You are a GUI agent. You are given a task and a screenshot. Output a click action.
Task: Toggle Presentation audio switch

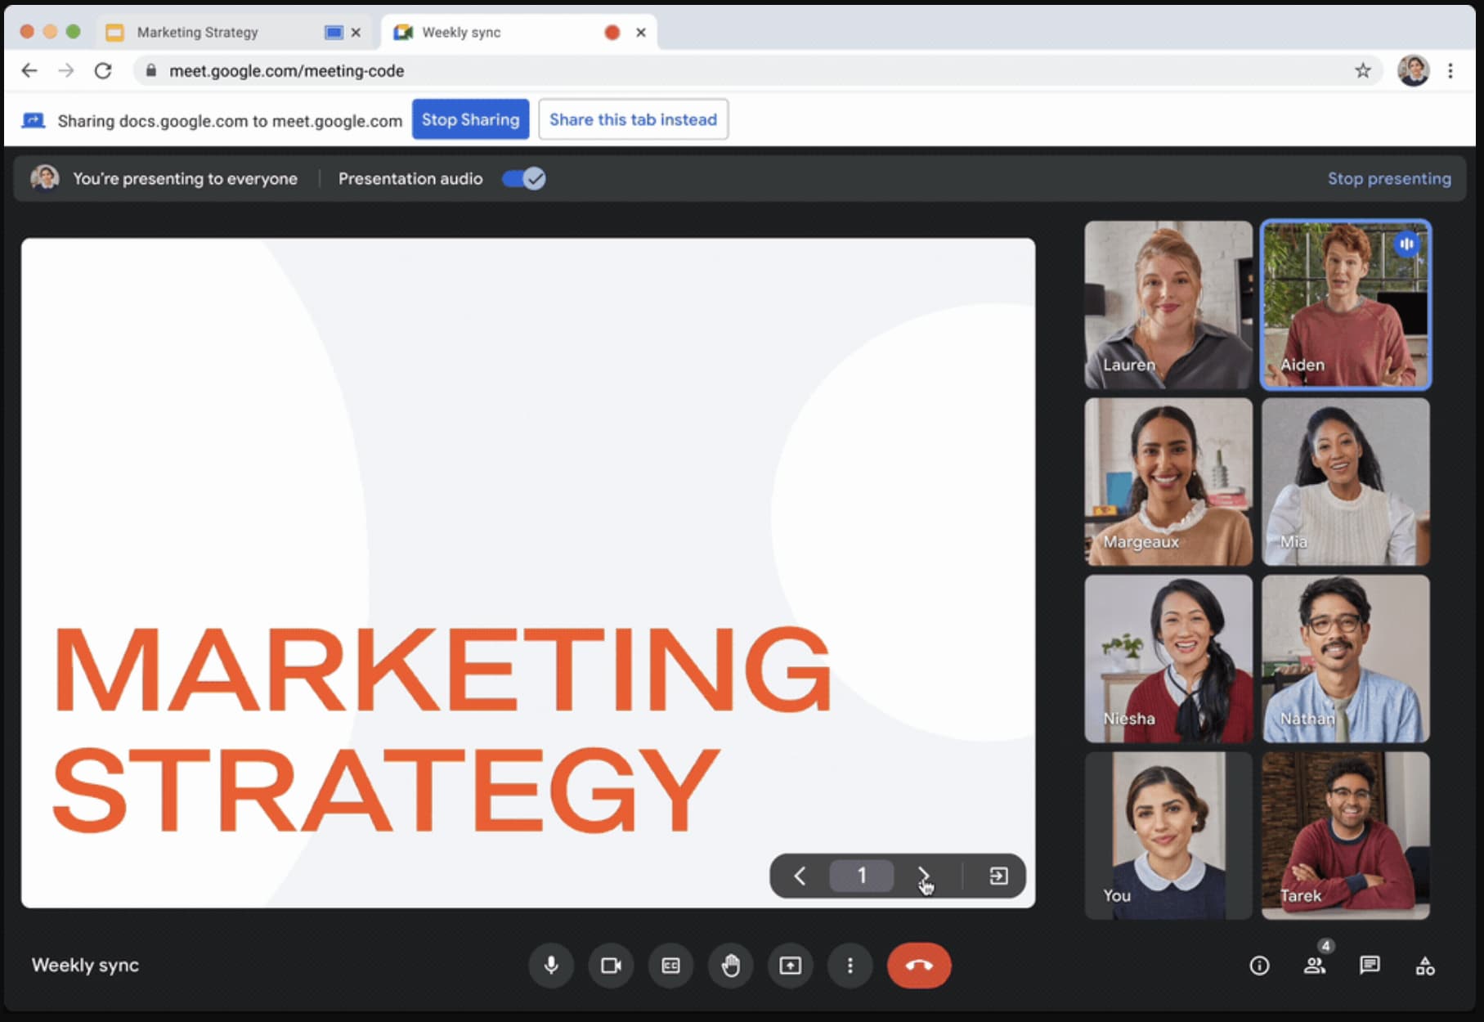[524, 178]
